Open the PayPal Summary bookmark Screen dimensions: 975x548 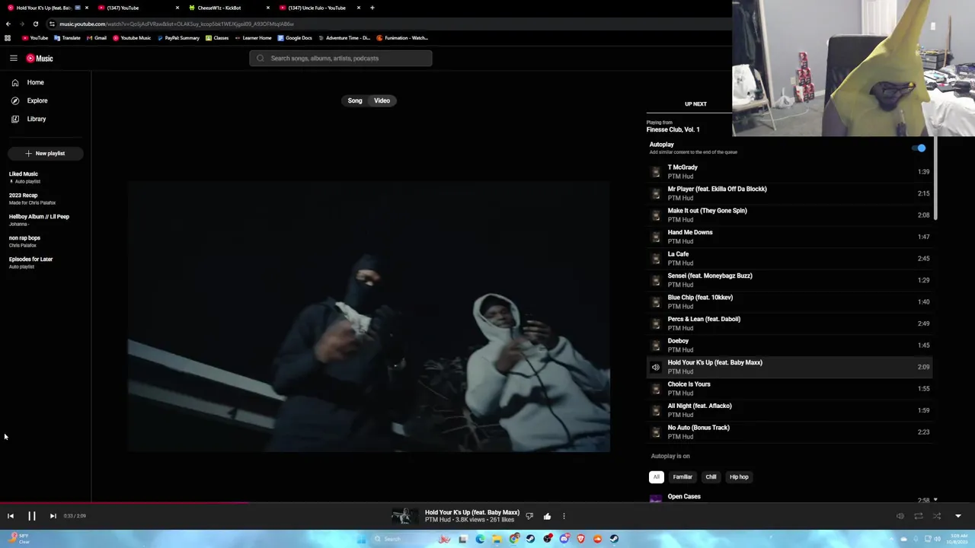coord(178,38)
